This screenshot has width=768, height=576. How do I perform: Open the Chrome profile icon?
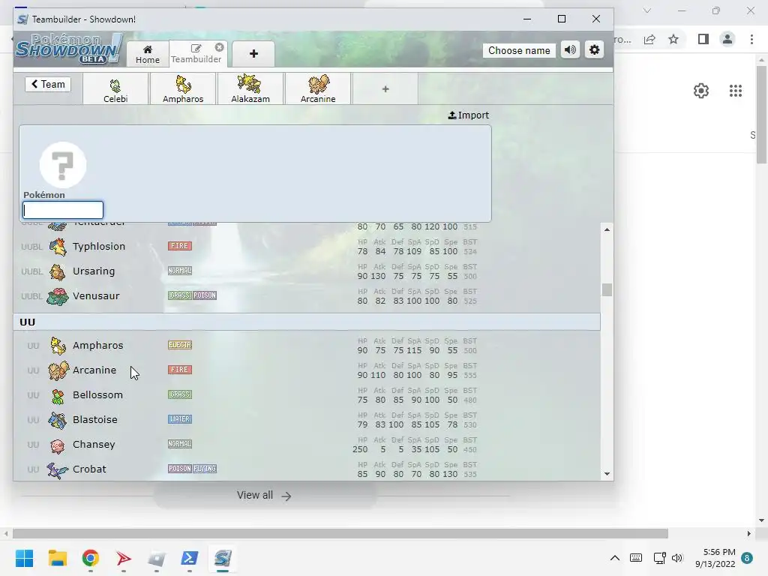point(727,39)
